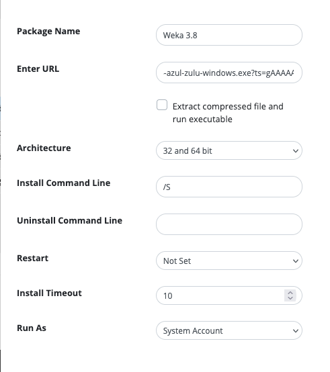The image size is (330, 372).
Task: Click the Uninstall Command Line label
Action: pyautogui.click(x=69, y=220)
